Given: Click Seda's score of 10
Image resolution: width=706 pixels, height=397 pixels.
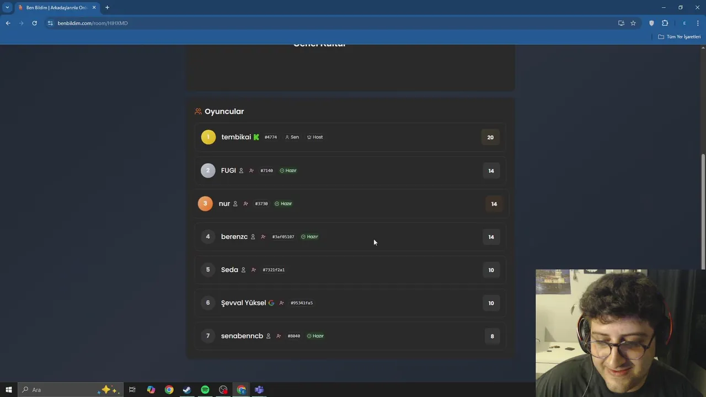Looking at the screenshot, I should click(491, 270).
